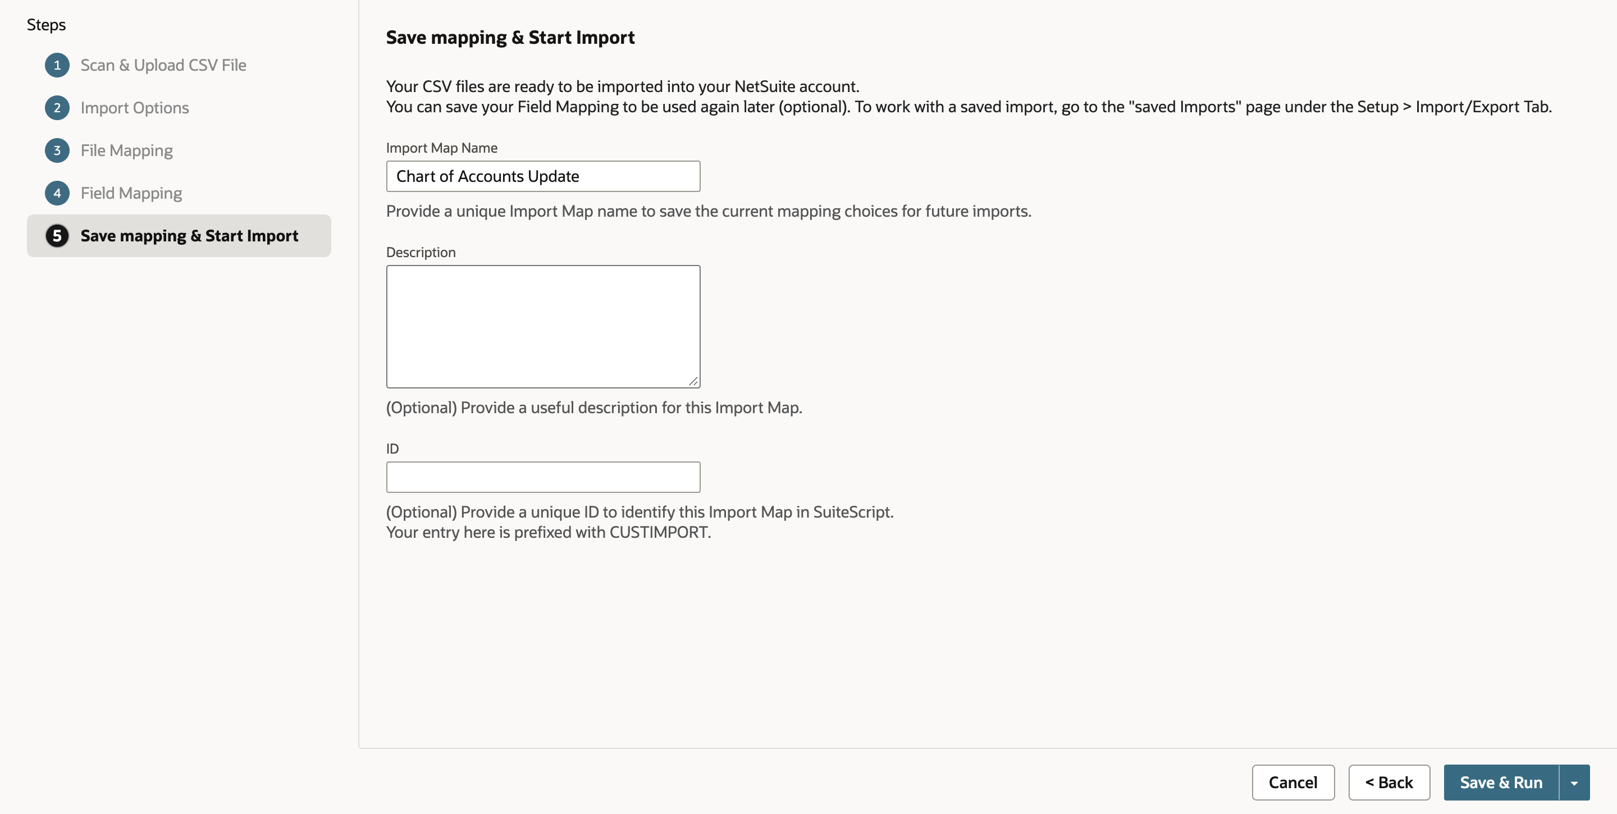Click the 'Import Map Name' label

click(442, 148)
